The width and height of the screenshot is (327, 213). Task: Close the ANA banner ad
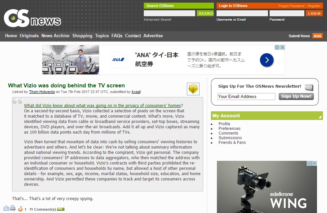click(282, 47)
